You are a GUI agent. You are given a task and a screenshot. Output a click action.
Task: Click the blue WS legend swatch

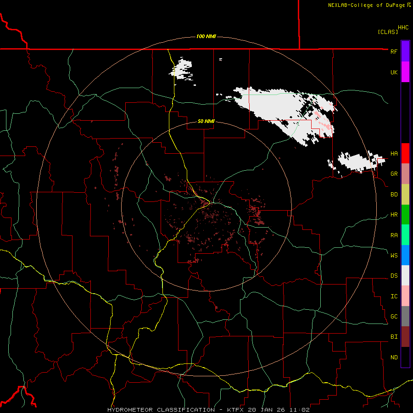click(x=405, y=255)
